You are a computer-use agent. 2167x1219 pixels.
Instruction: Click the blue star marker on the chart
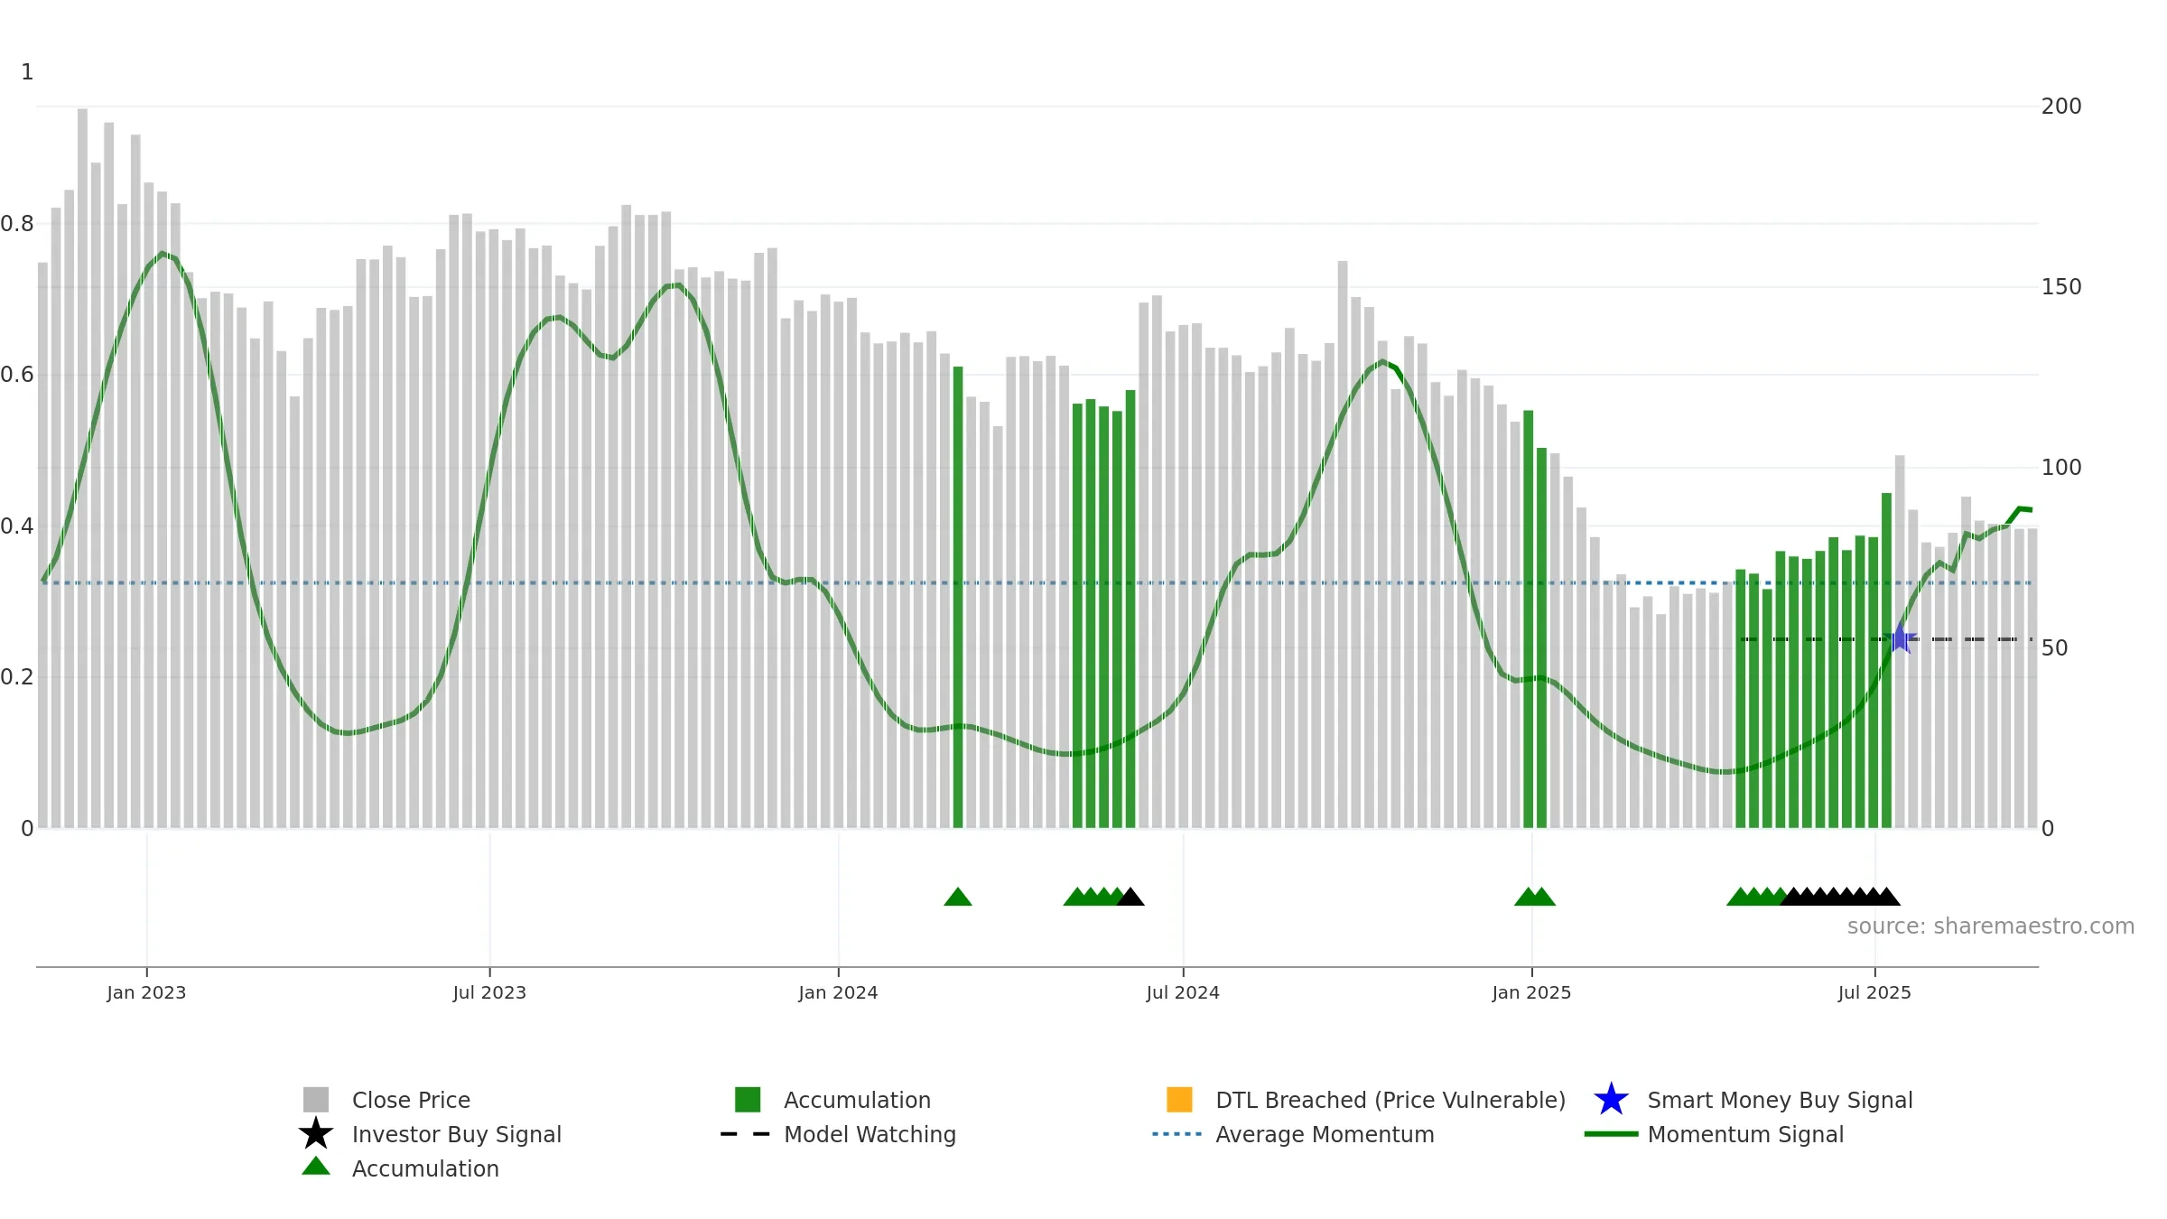[x=1901, y=638]
